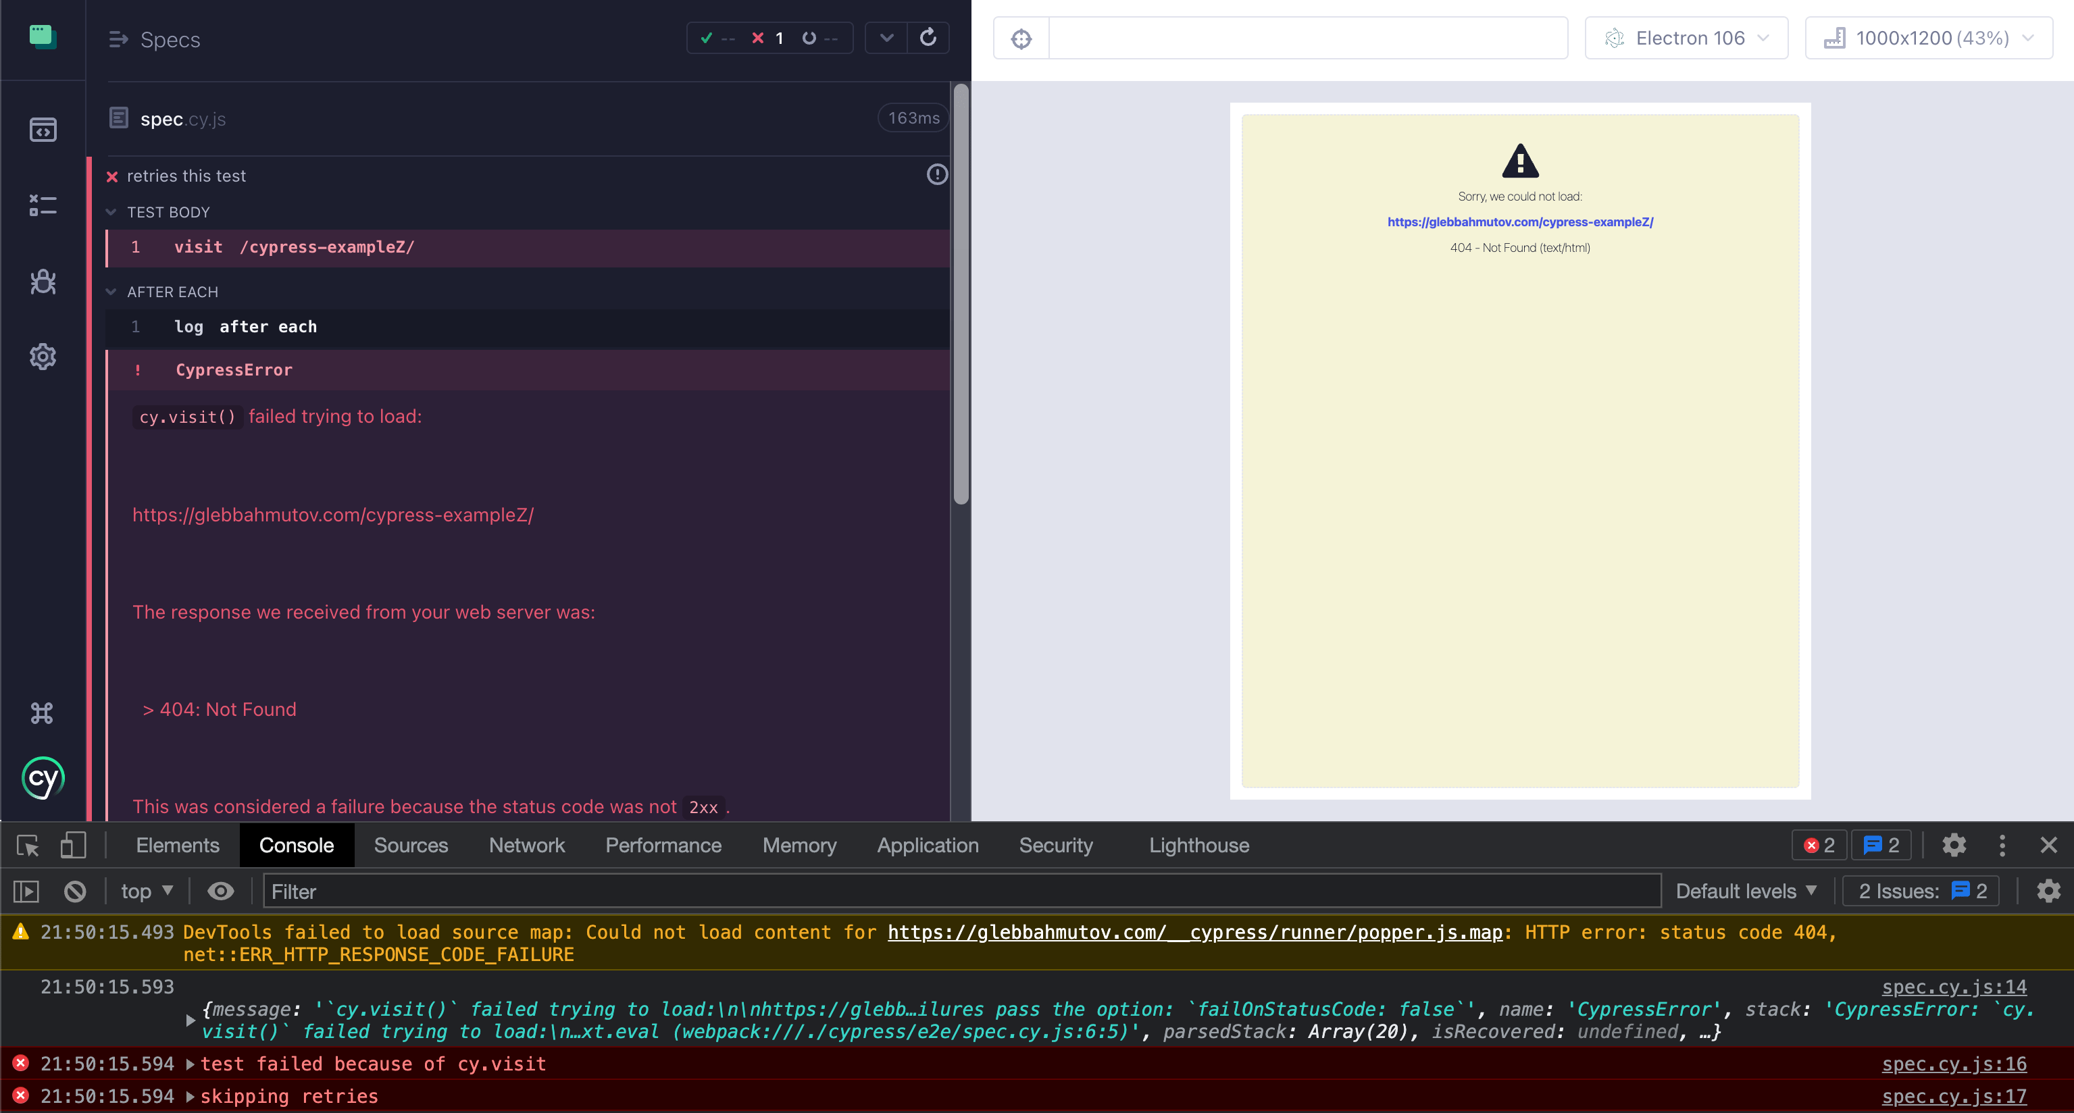Open source link spec.cy.js:16

tap(1954, 1064)
